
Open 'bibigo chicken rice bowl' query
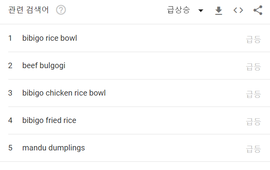point(64,93)
